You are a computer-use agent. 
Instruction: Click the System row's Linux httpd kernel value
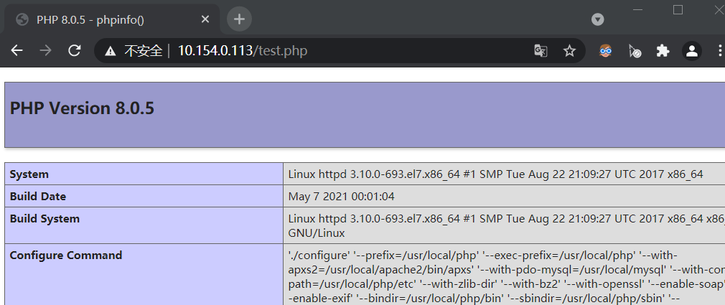tap(496, 174)
